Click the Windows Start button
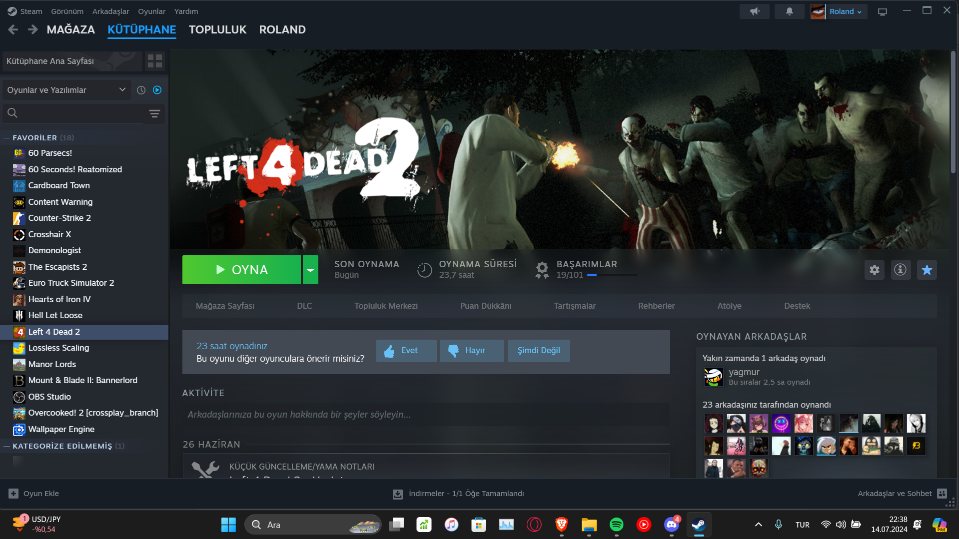Image resolution: width=959 pixels, height=539 pixels. click(229, 525)
